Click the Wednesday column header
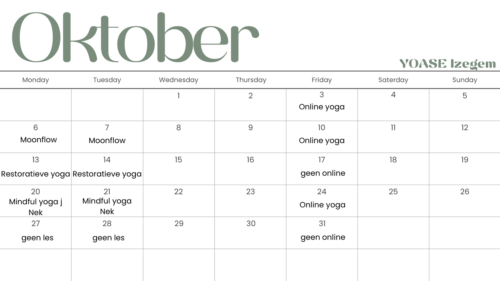500x281 pixels. click(x=179, y=80)
